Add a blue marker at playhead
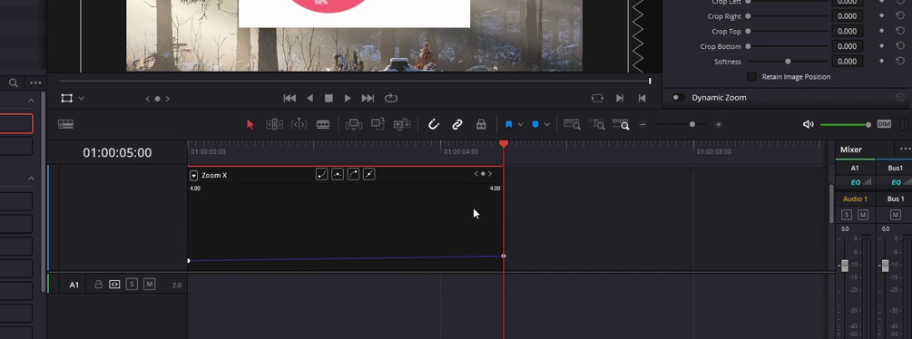 535,124
